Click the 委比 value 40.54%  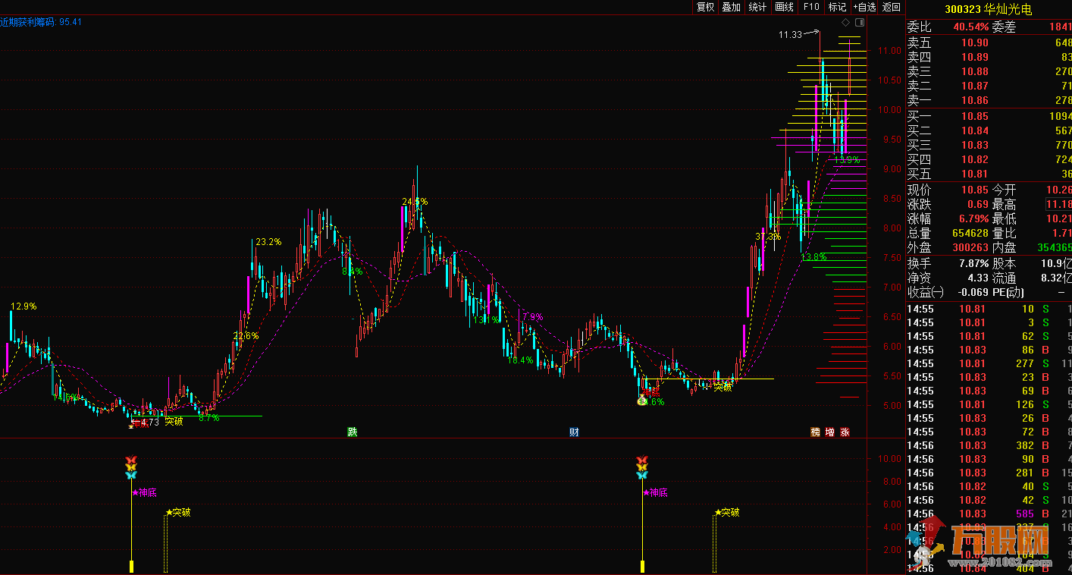[x=971, y=27]
